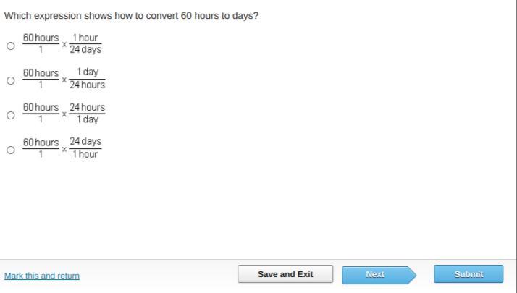This screenshot has height=293, width=517.
Task: Click the '24 hours over 1 day' fraction
Action: click(x=87, y=114)
